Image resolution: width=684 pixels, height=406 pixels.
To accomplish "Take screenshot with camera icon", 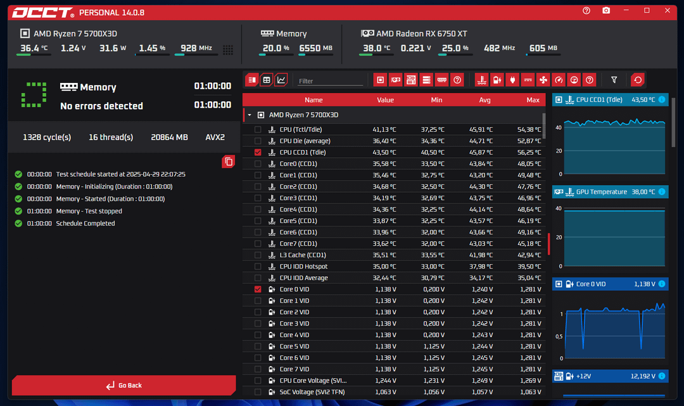I will (606, 11).
